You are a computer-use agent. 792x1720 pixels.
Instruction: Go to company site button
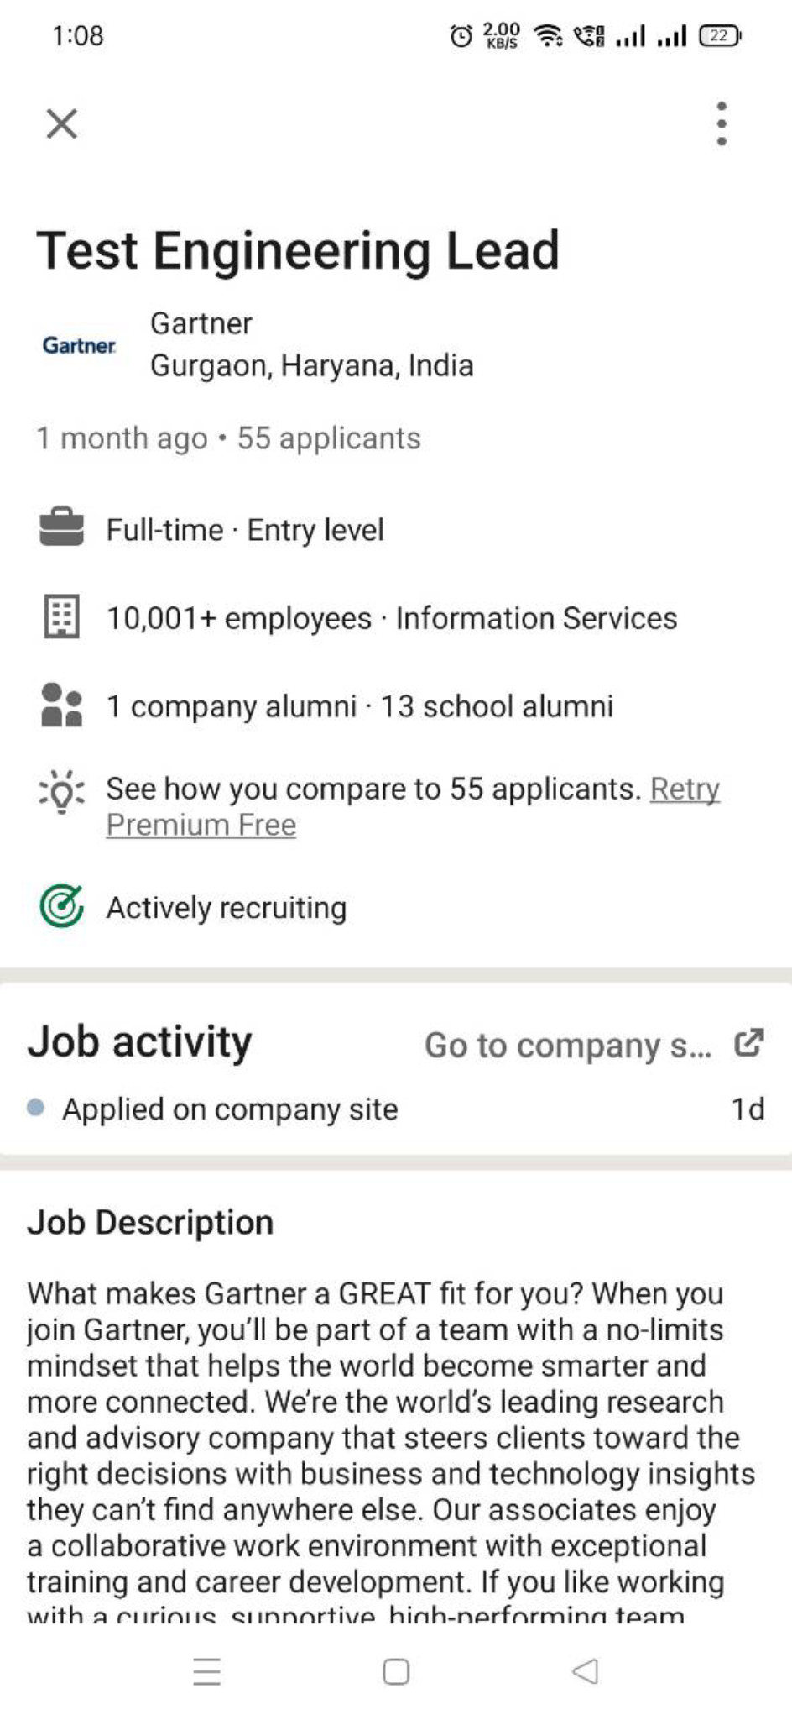click(567, 1046)
